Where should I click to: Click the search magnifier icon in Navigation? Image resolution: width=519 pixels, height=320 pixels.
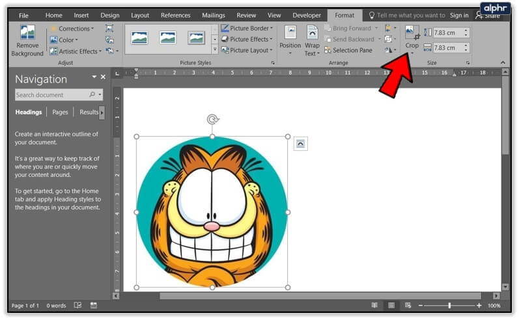[x=92, y=94]
